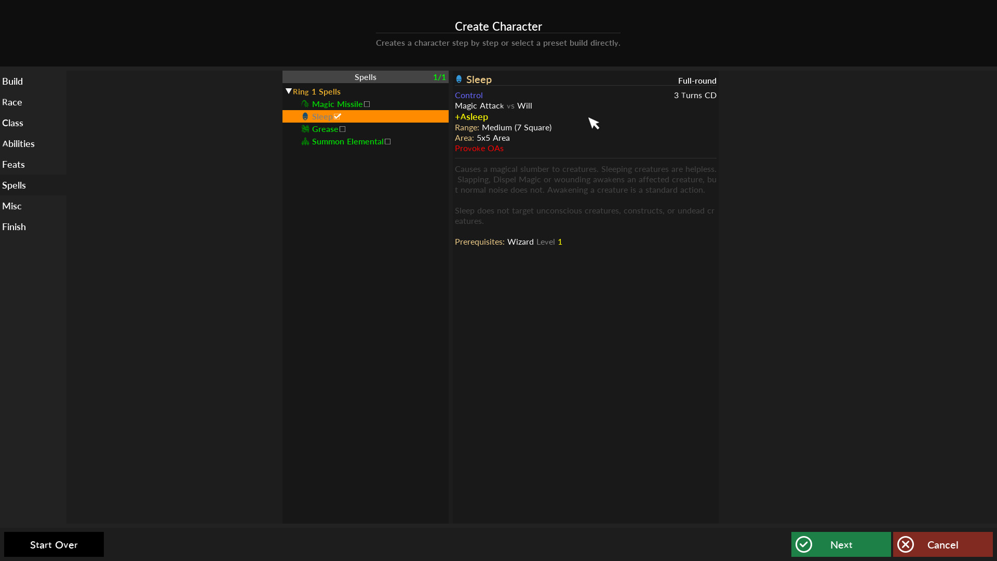This screenshot has height=561, width=997.
Task: Click the checkmark icon on Next button
Action: (x=804, y=544)
